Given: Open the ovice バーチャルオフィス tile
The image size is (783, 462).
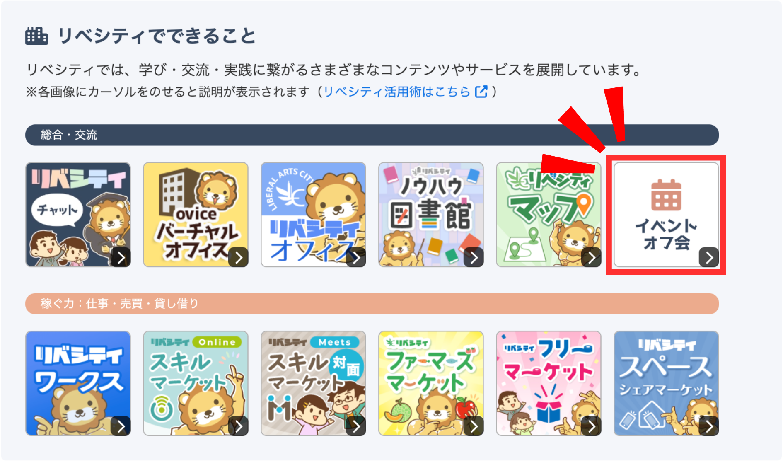Looking at the screenshot, I should pyautogui.click(x=196, y=215).
